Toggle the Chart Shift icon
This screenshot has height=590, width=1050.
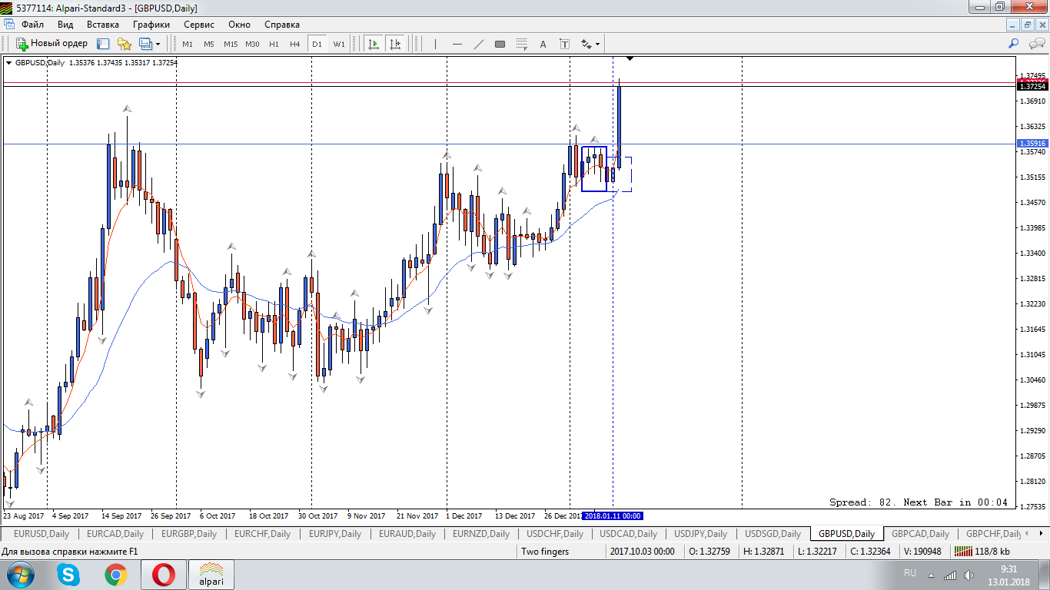click(395, 44)
